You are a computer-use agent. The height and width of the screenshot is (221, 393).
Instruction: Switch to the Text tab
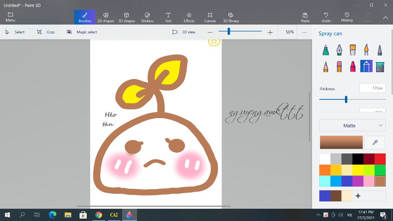tap(168, 17)
